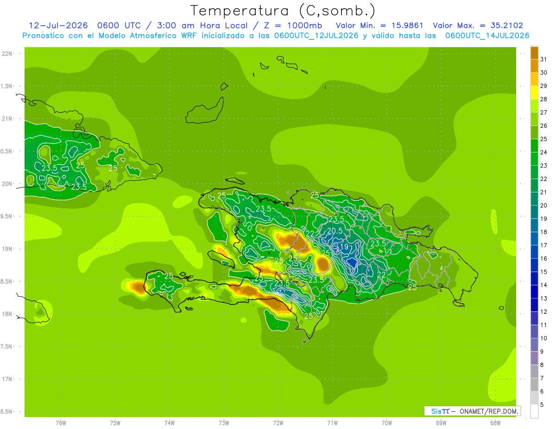556x429 pixels.
Task: Click the "25" label on the color scale
Action: pyautogui.click(x=544, y=139)
